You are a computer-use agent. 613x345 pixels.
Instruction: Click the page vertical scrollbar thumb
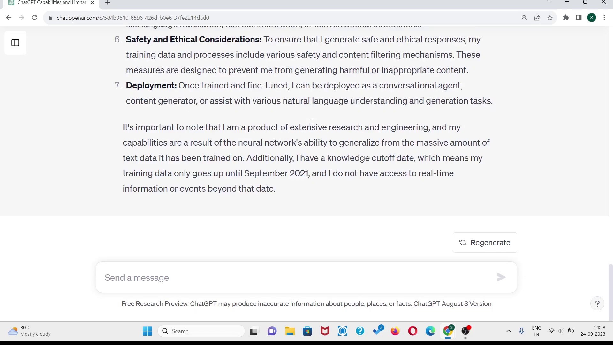[x=610, y=292]
